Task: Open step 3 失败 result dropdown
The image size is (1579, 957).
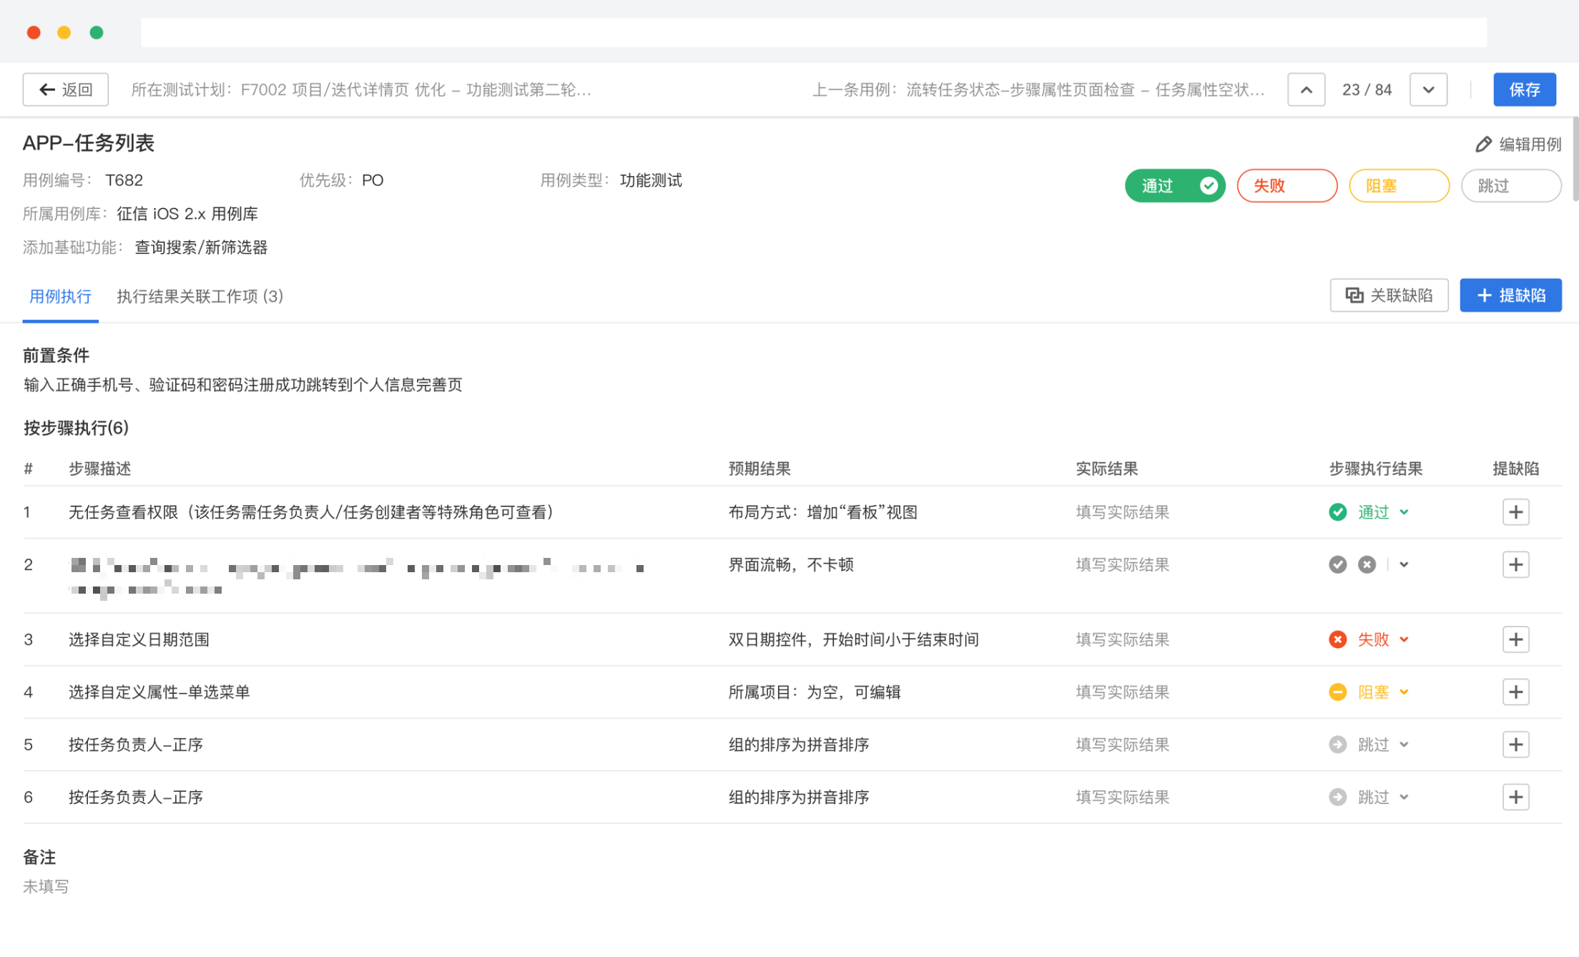Action: pos(1404,639)
